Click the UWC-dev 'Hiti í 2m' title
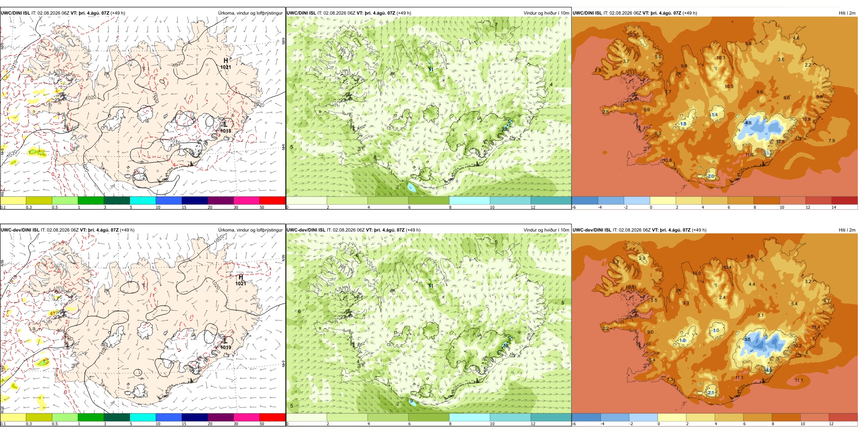 pyautogui.click(x=847, y=230)
